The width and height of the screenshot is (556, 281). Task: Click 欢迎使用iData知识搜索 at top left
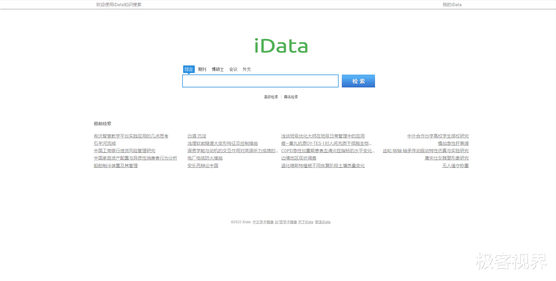118,4
